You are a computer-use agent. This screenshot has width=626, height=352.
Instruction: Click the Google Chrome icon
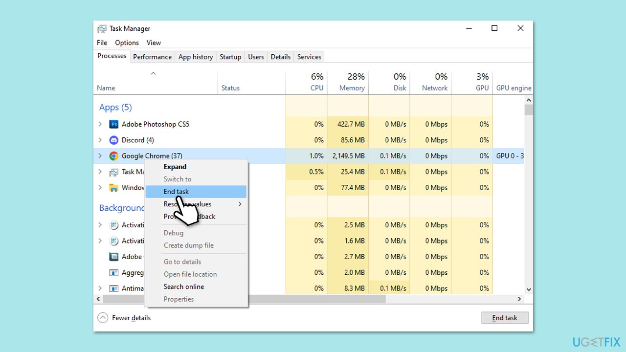[114, 156]
